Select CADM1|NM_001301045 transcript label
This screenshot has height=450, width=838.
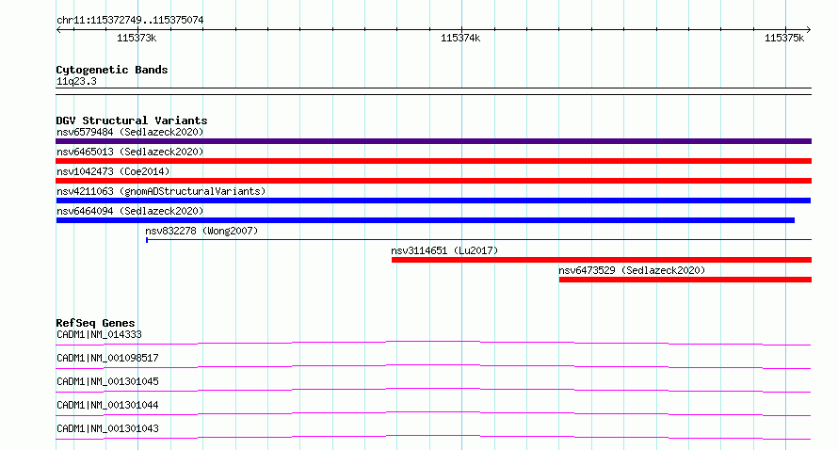[x=107, y=381]
